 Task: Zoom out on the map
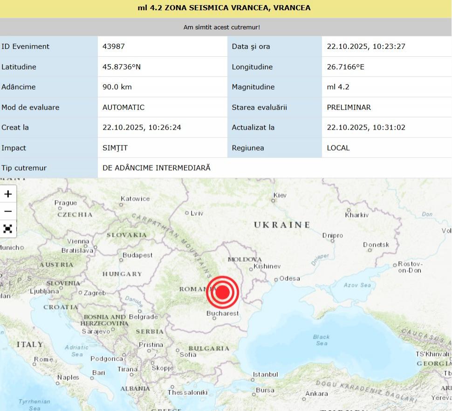point(7,211)
